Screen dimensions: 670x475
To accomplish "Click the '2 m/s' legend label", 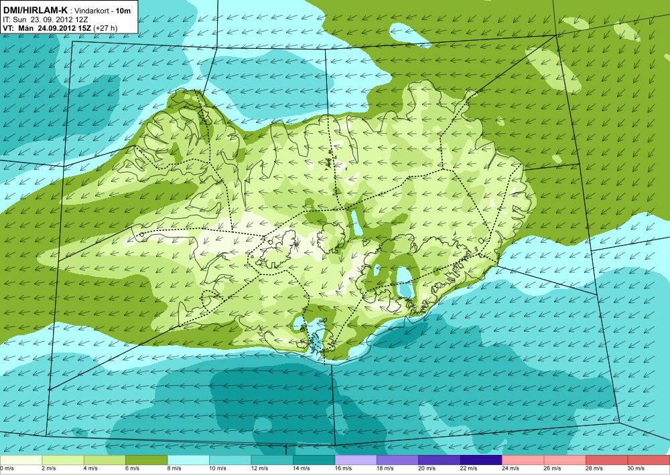I will 49,468.
